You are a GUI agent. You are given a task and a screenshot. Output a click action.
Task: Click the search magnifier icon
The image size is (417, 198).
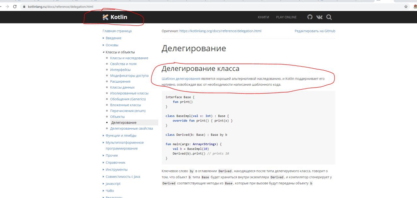[x=329, y=17]
